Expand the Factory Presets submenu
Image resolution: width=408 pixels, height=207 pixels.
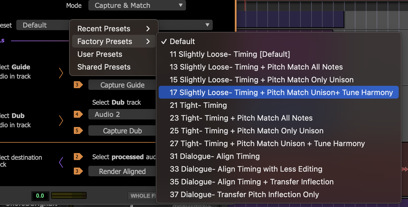pyautogui.click(x=114, y=41)
